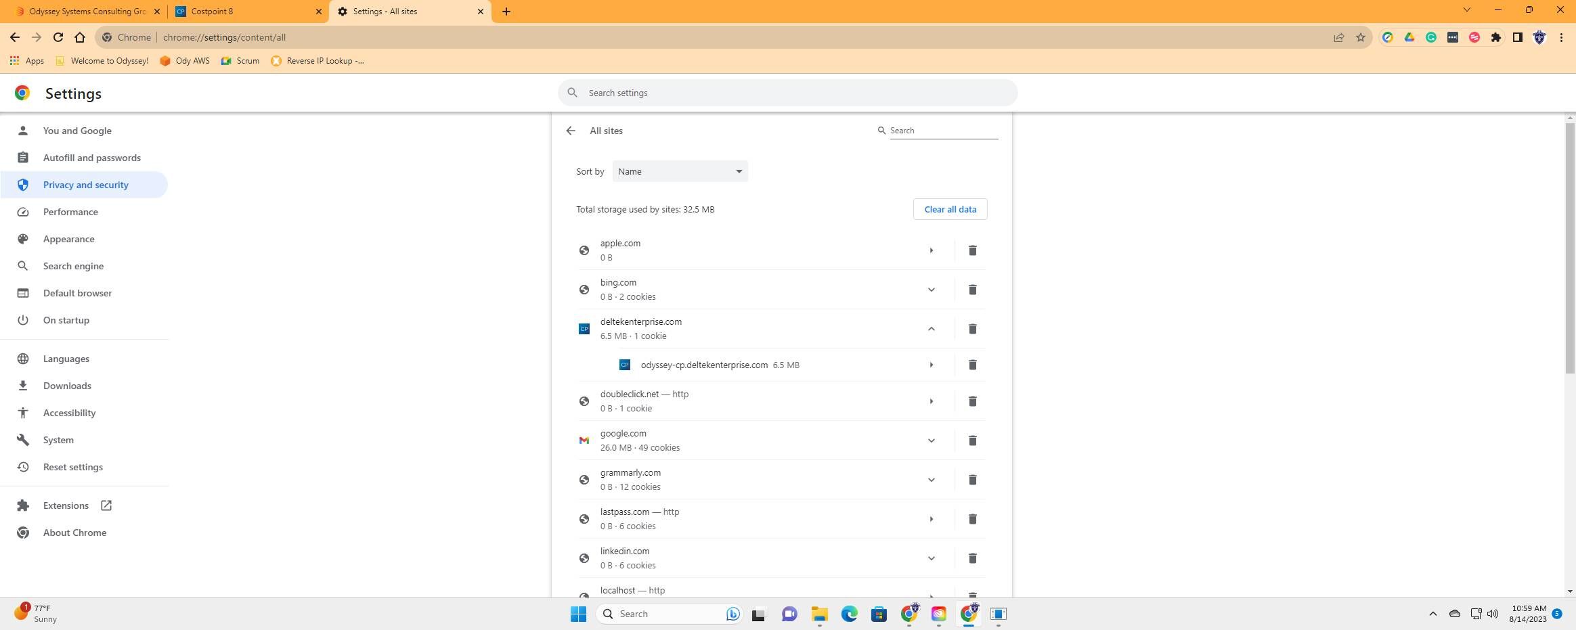Open File Explorer from taskbar
Screen dimensions: 1576x630
point(819,614)
